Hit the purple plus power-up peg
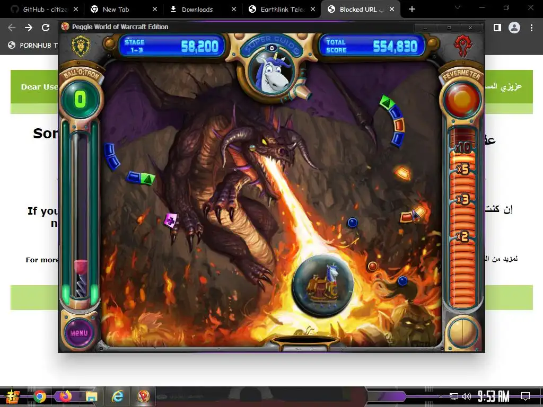Image resolution: width=543 pixels, height=407 pixels. [170, 220]
